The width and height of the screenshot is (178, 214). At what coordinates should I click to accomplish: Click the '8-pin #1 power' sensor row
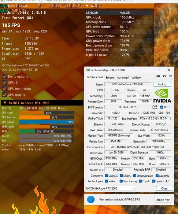click(119, 55)
